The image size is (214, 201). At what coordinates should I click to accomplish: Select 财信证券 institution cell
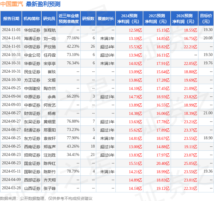[32, 113]
